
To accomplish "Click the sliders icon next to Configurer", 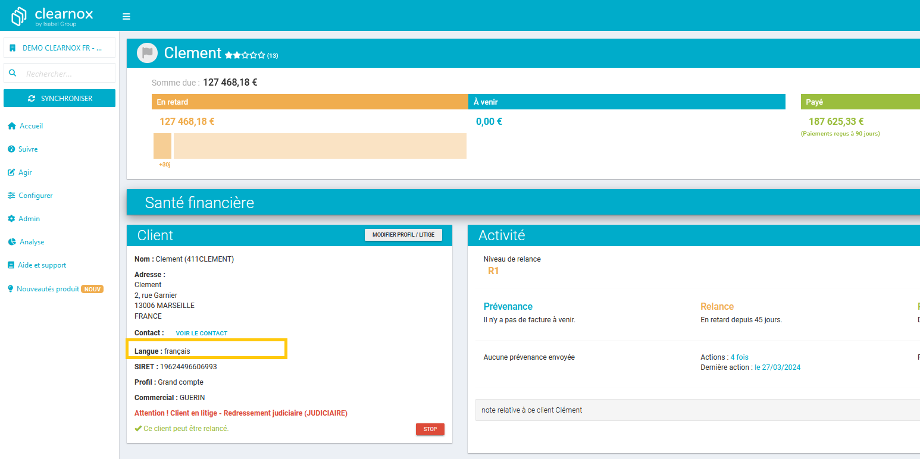I will pos(11,196).
